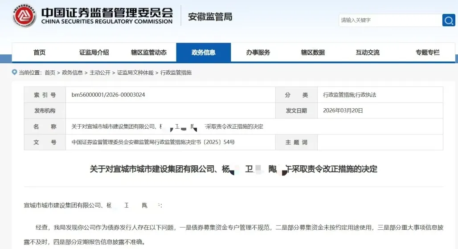Open the 辖区数据 navigation tab
The image size is (458, 249).
pos(313,53)
